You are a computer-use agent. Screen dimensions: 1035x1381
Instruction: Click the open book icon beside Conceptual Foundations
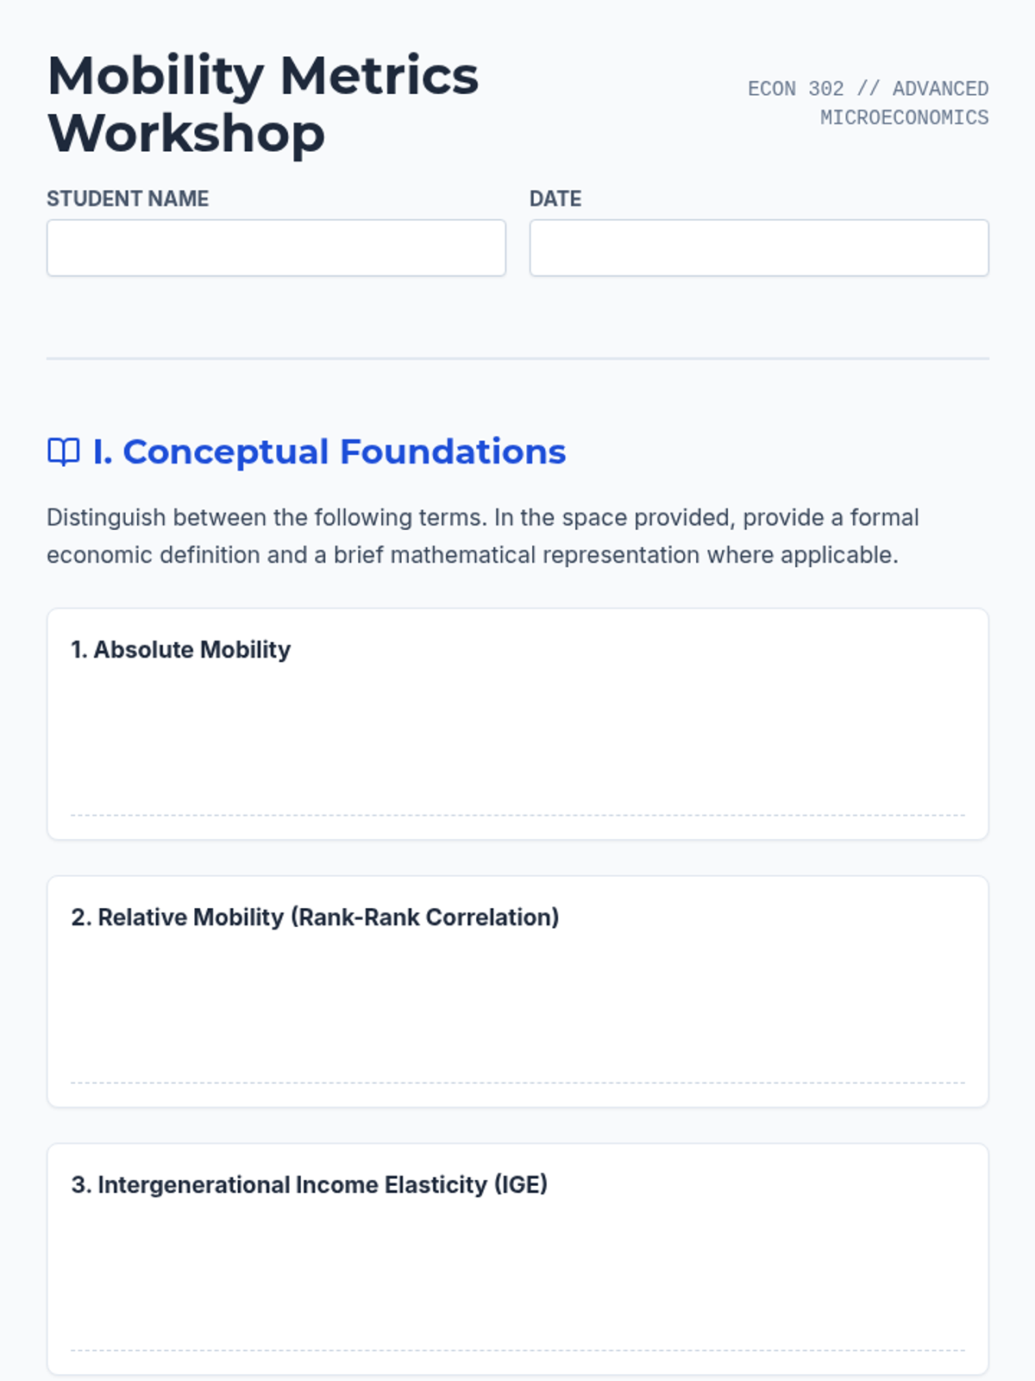[x=63, y=451]
